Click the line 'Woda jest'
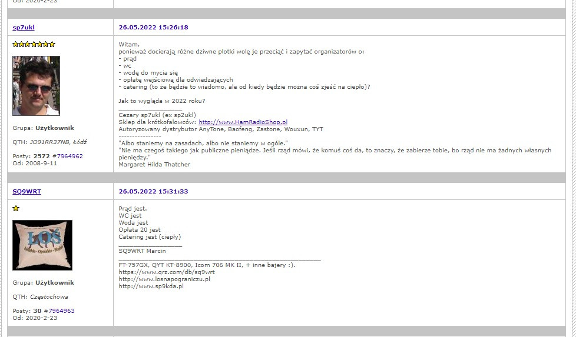Screen dimensions: 576x337 [x=133, y=222]
